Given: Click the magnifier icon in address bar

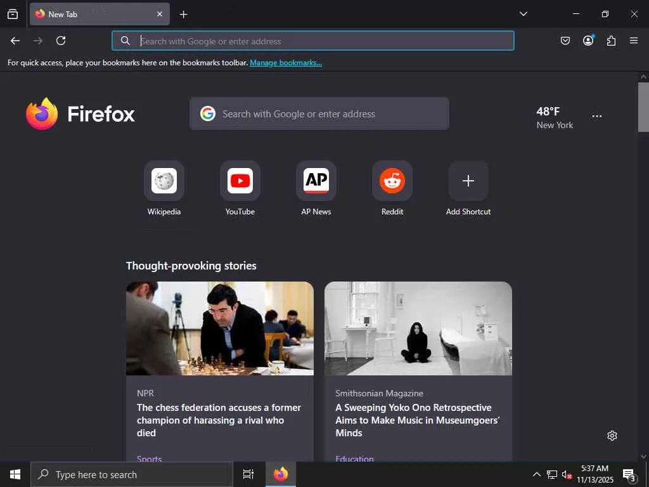Looking at the screenshot, I should (125, 41).
